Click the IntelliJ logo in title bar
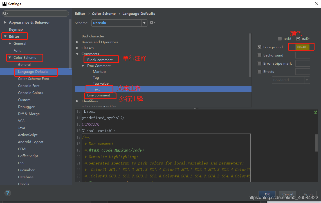321x203 pixels. tap(4, 4)
